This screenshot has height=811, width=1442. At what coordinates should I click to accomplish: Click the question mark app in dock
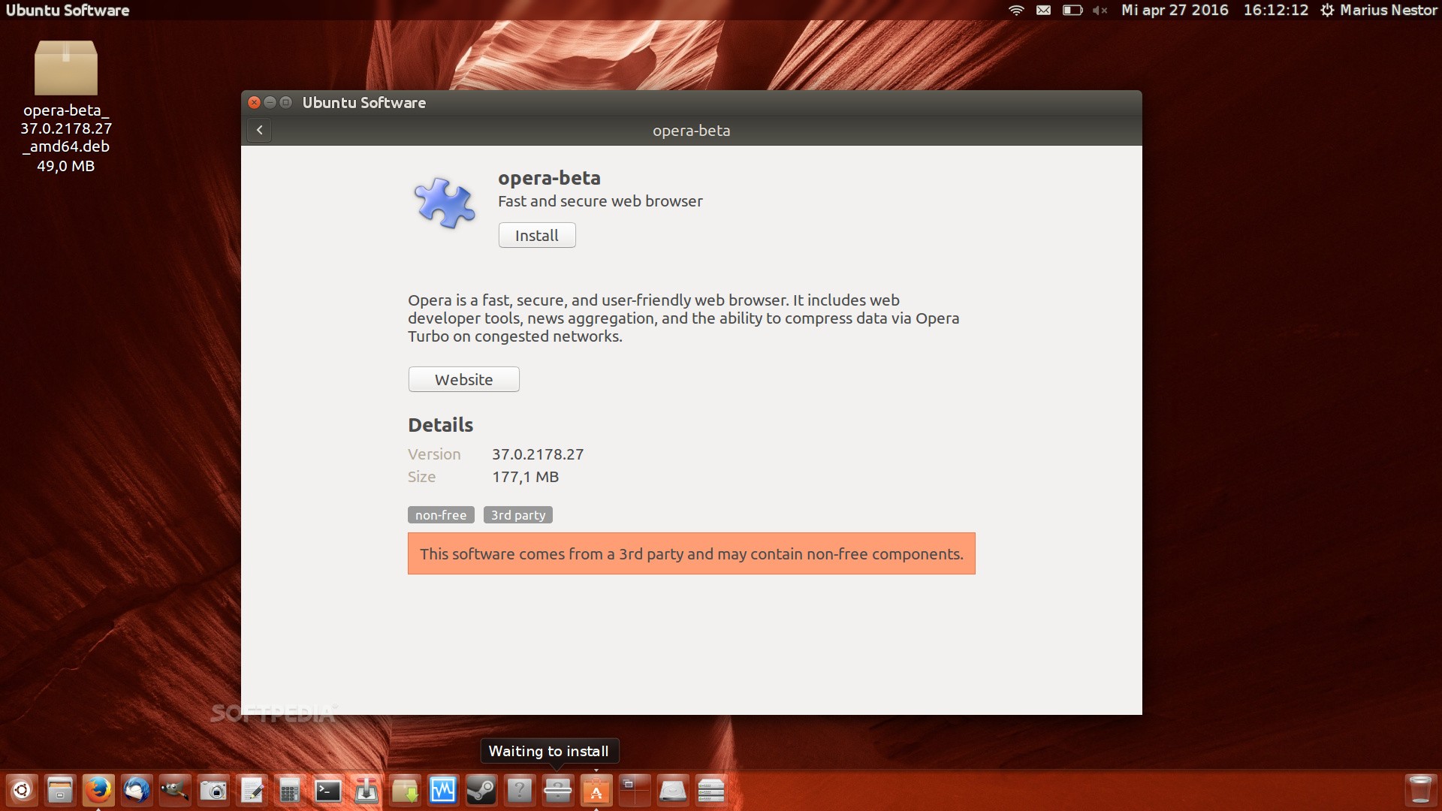[x=520, y=790]
